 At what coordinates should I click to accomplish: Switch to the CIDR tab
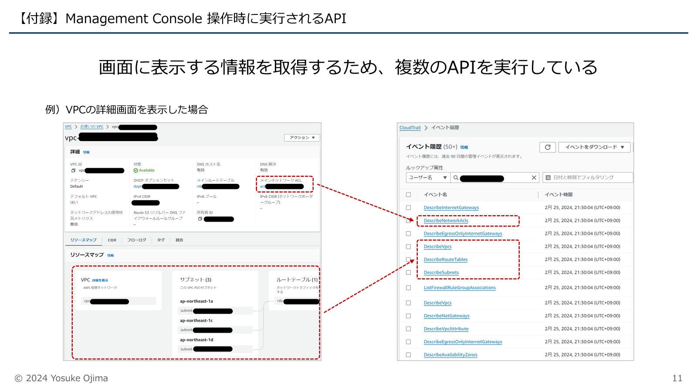[112, 240]
